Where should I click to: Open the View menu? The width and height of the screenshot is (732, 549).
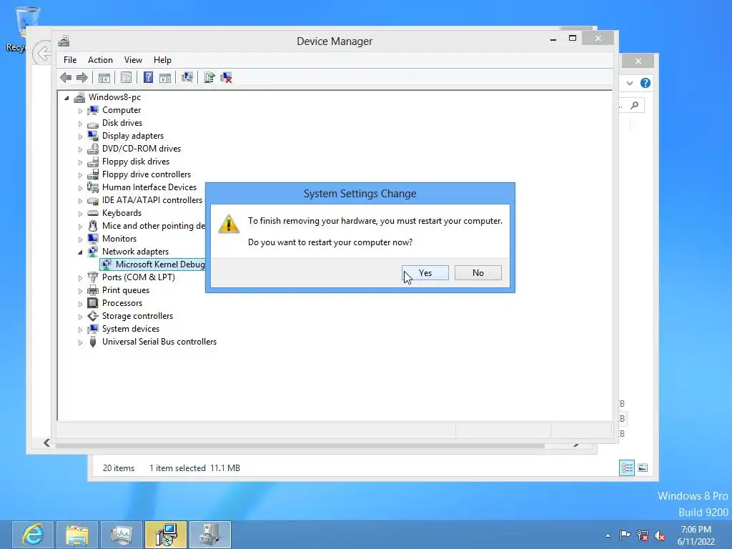pyautogui.click(x=133, y=60)
